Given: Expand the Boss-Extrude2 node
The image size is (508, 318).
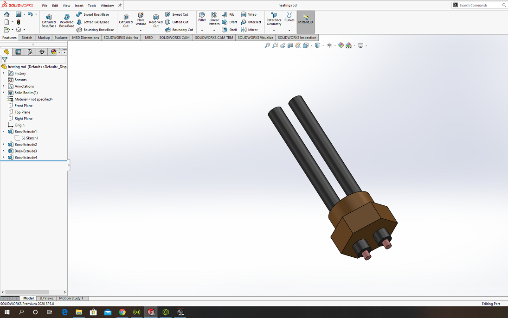Looking at the screenshot, I should [4, 145].
